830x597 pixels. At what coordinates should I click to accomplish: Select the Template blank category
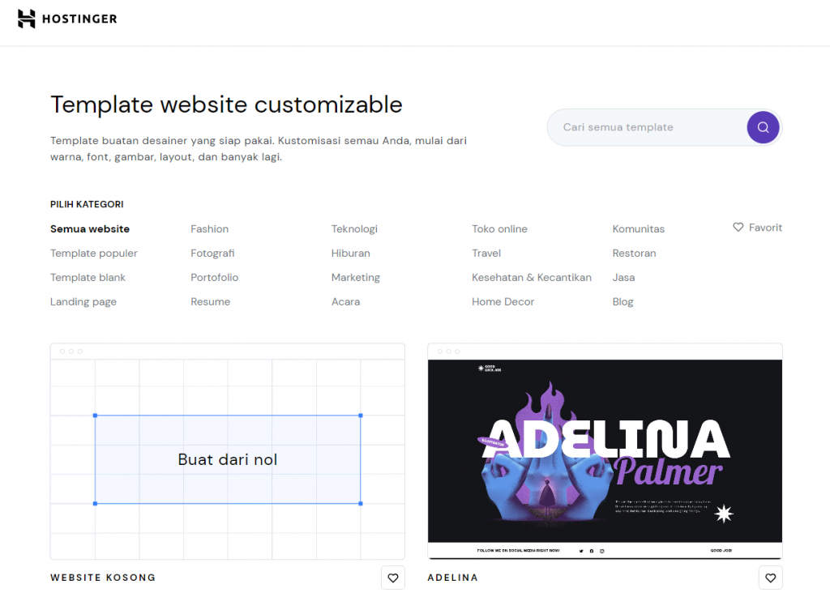coord(88,278)
